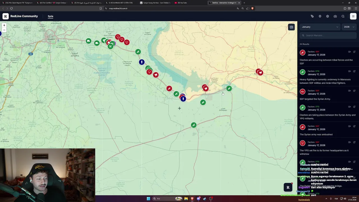This screenshot has width=359, height=202.
Task: Reload the page in browser
Action: point(11,8)
